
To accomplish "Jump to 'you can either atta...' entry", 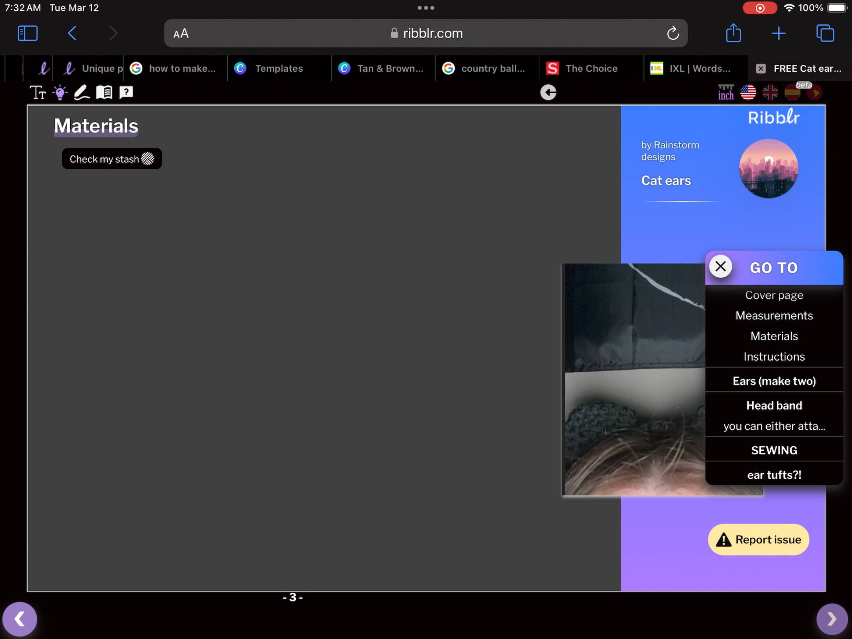I will [774, 426].
